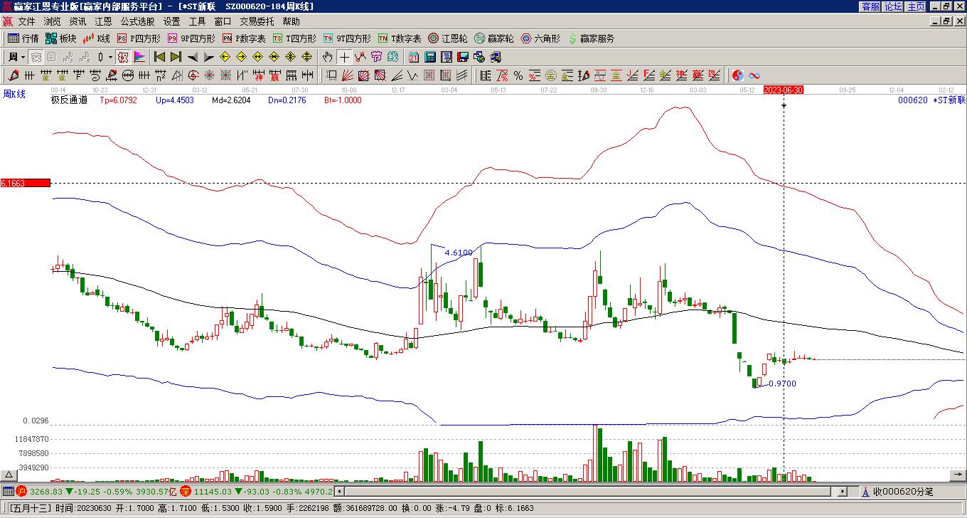
Task: Open 赢家服务 from the toolbar
Action: point(591,38)
